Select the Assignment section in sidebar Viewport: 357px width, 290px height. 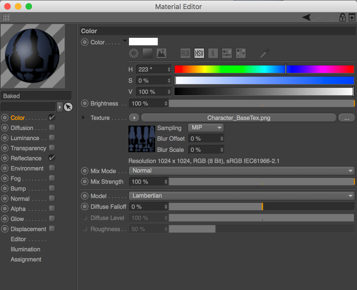26,259
